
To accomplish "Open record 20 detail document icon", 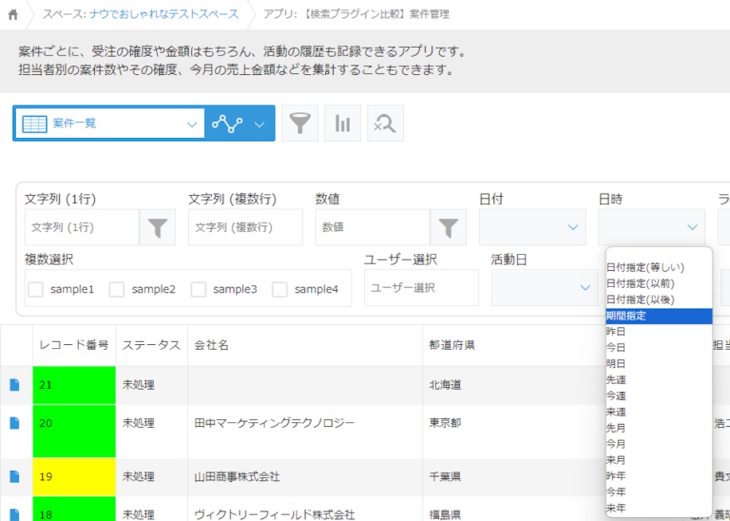I will (x=14, y=423).
